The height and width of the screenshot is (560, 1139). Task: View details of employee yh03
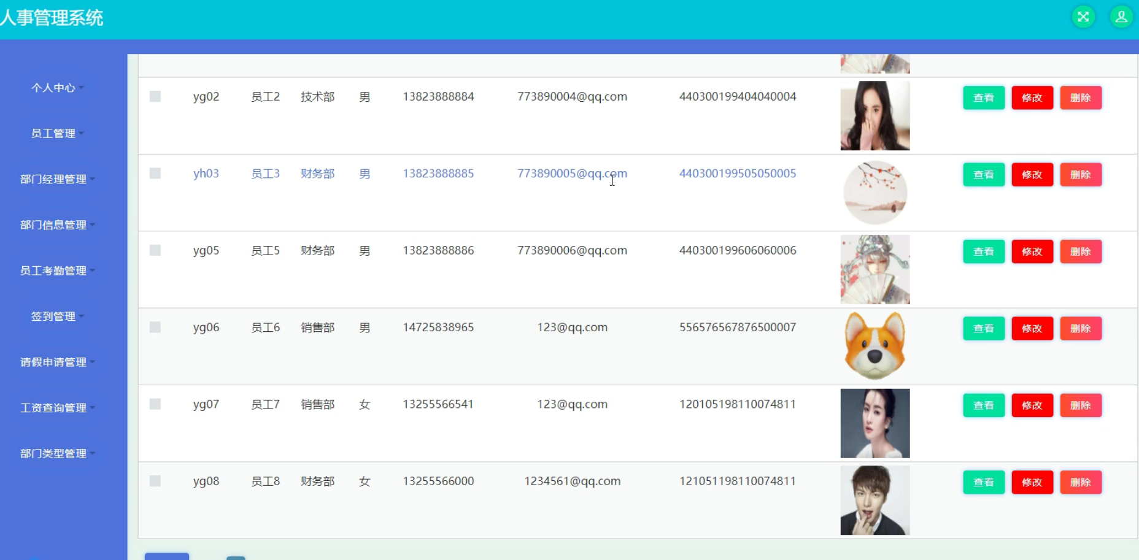(984, 175)
